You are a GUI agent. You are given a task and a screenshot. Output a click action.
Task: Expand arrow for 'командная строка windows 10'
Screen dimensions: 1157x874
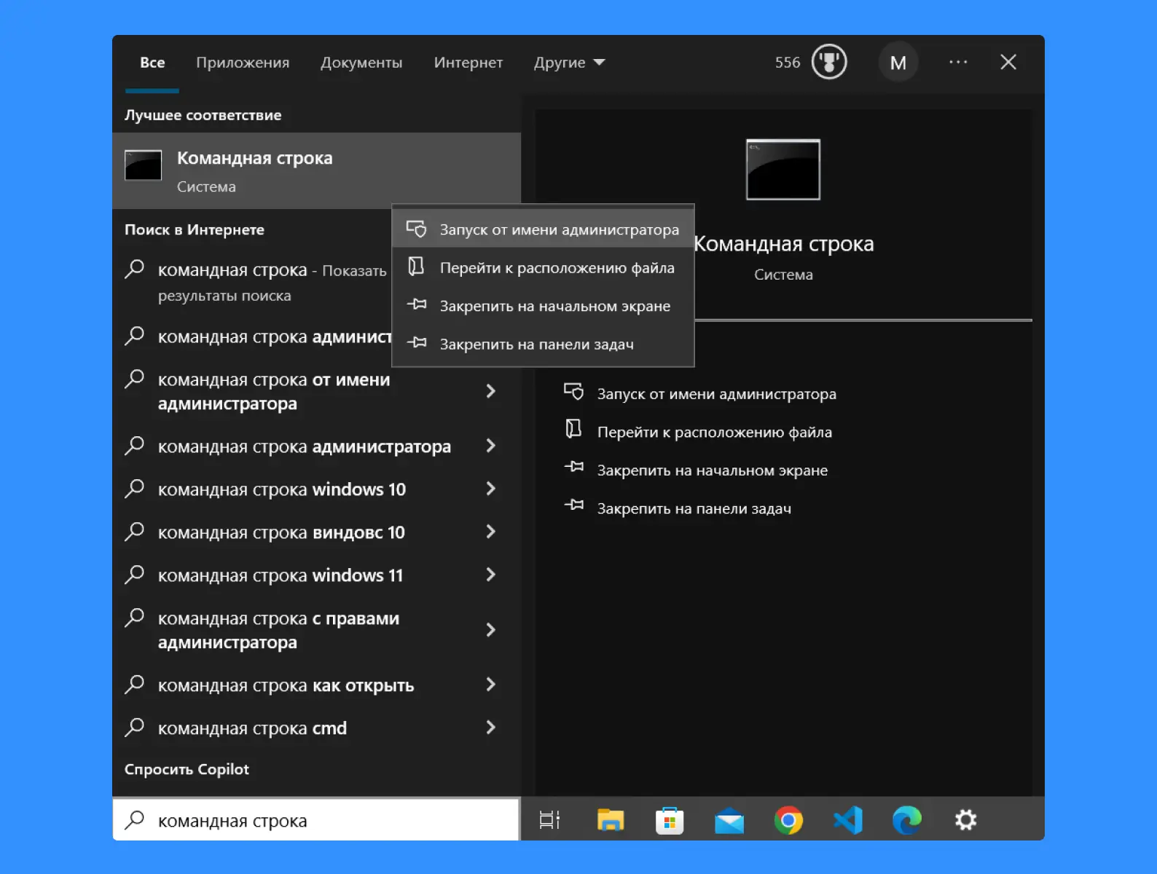pyautogui.click(x=491, y=489)
